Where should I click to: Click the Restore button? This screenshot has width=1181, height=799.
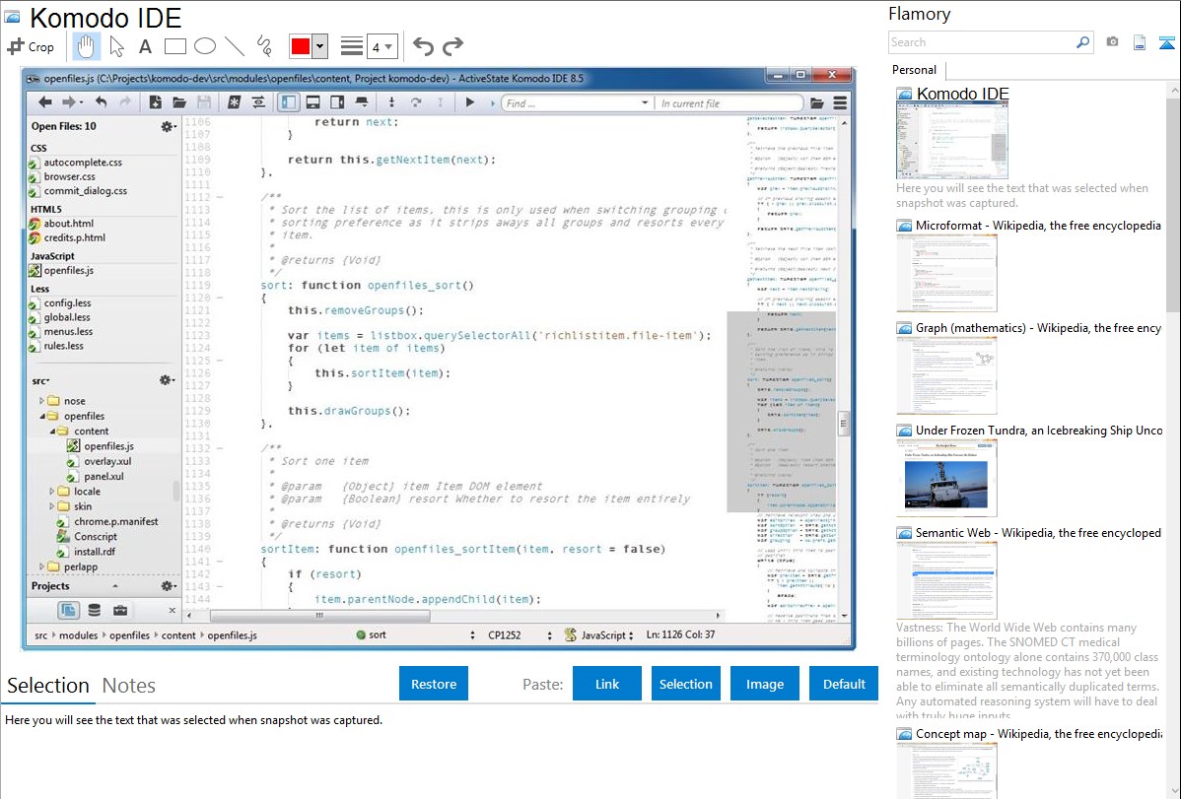pos(434,684)
